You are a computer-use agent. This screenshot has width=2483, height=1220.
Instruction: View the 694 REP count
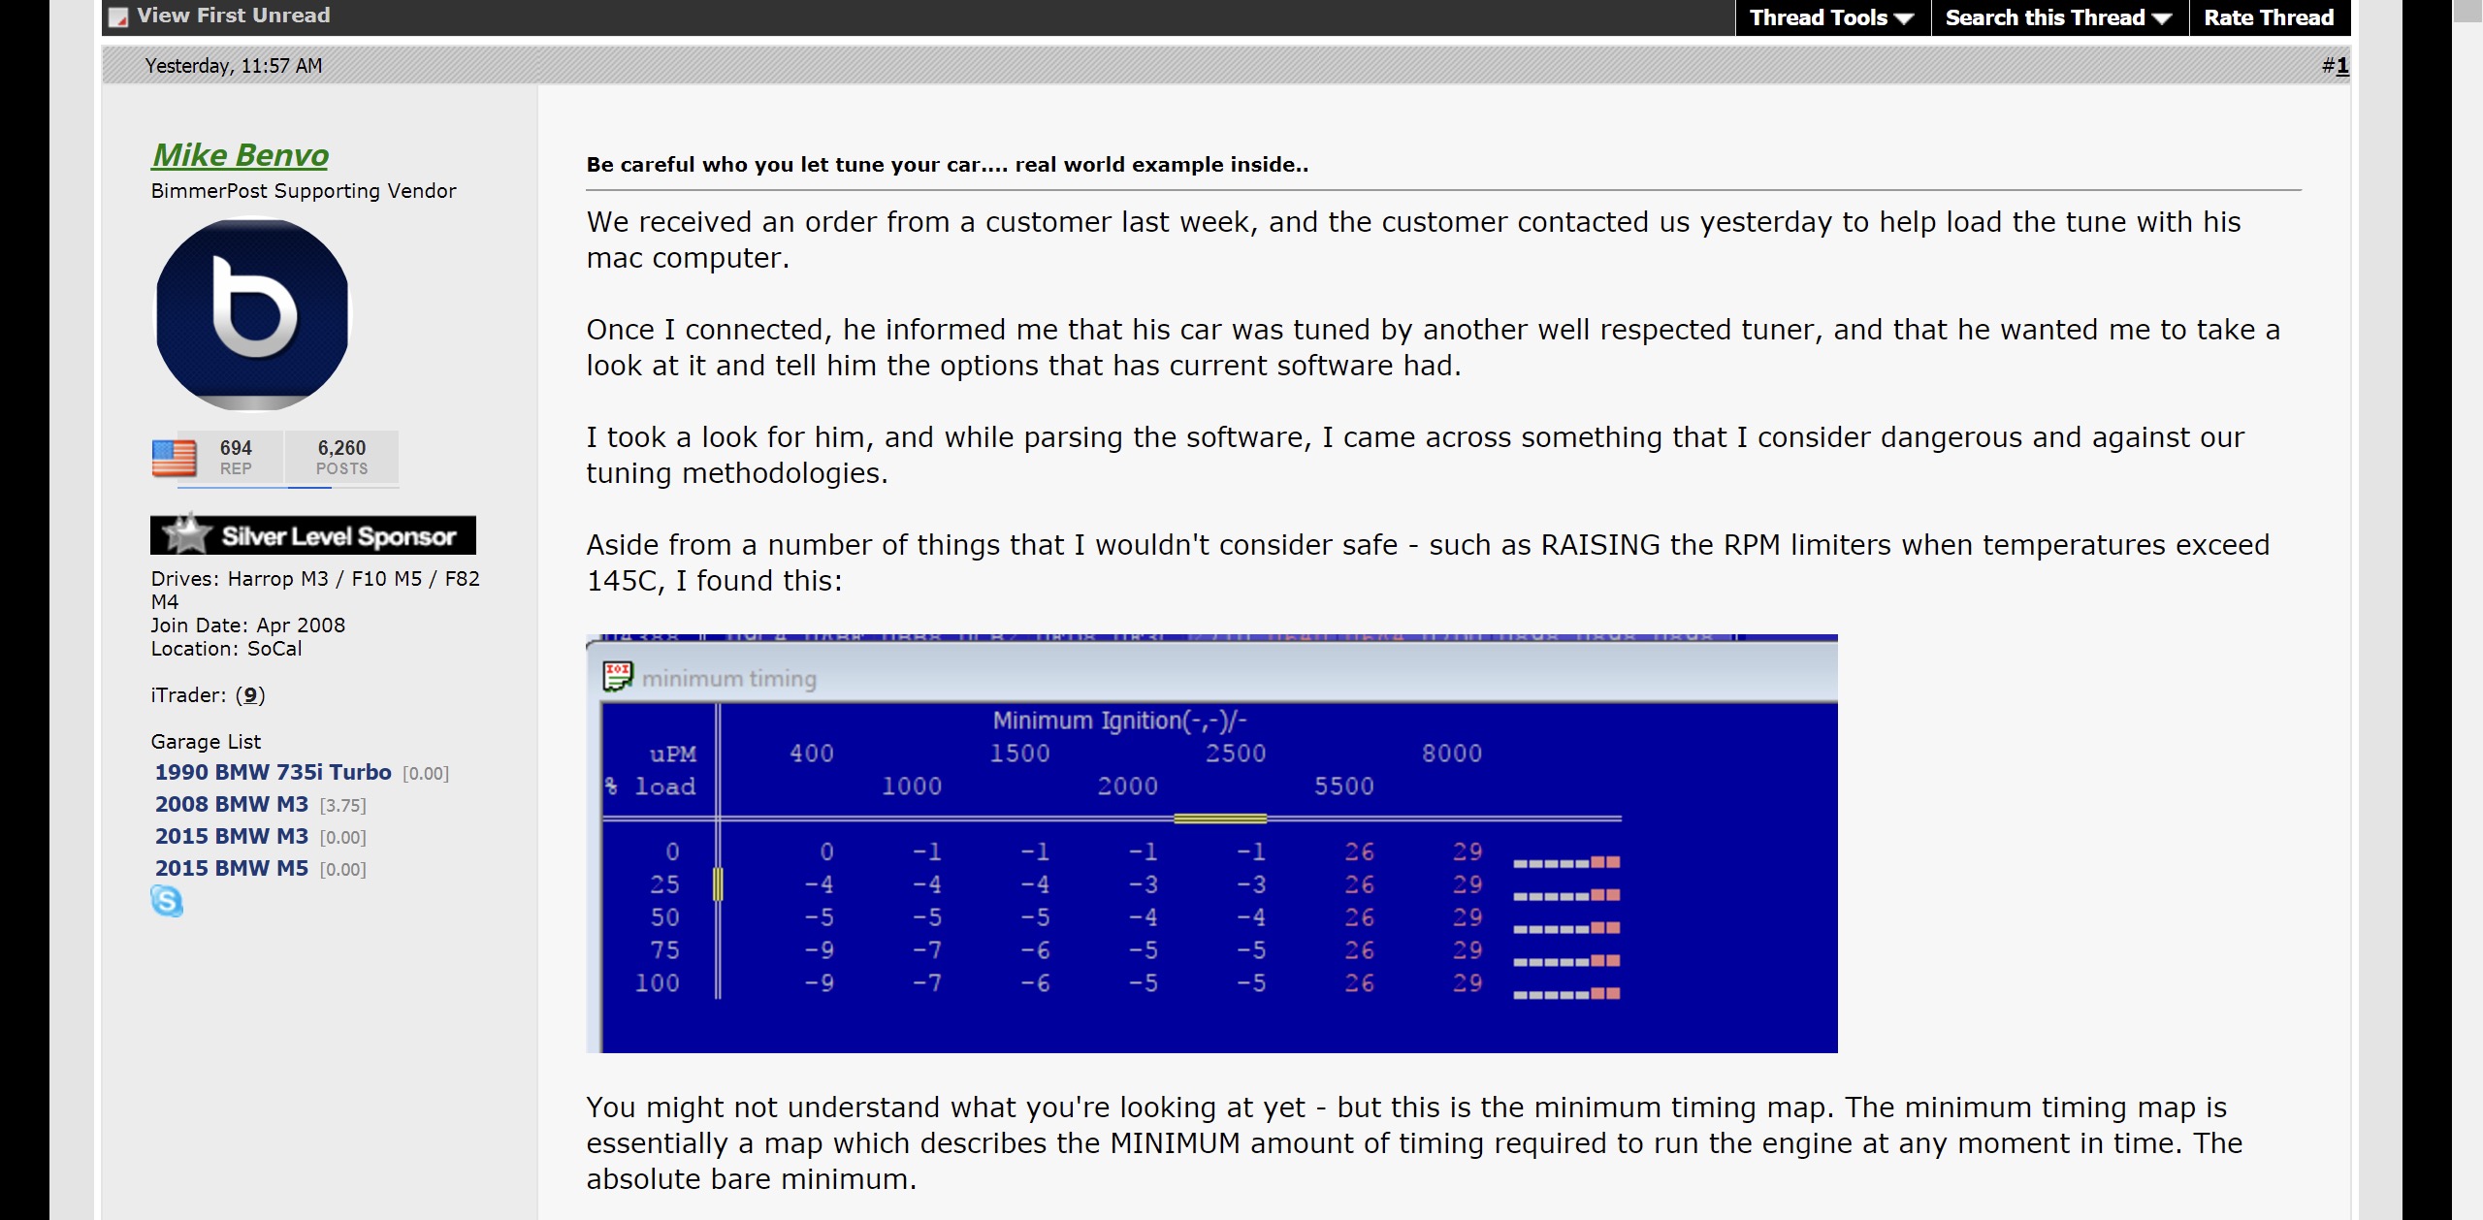coord(236,457)
